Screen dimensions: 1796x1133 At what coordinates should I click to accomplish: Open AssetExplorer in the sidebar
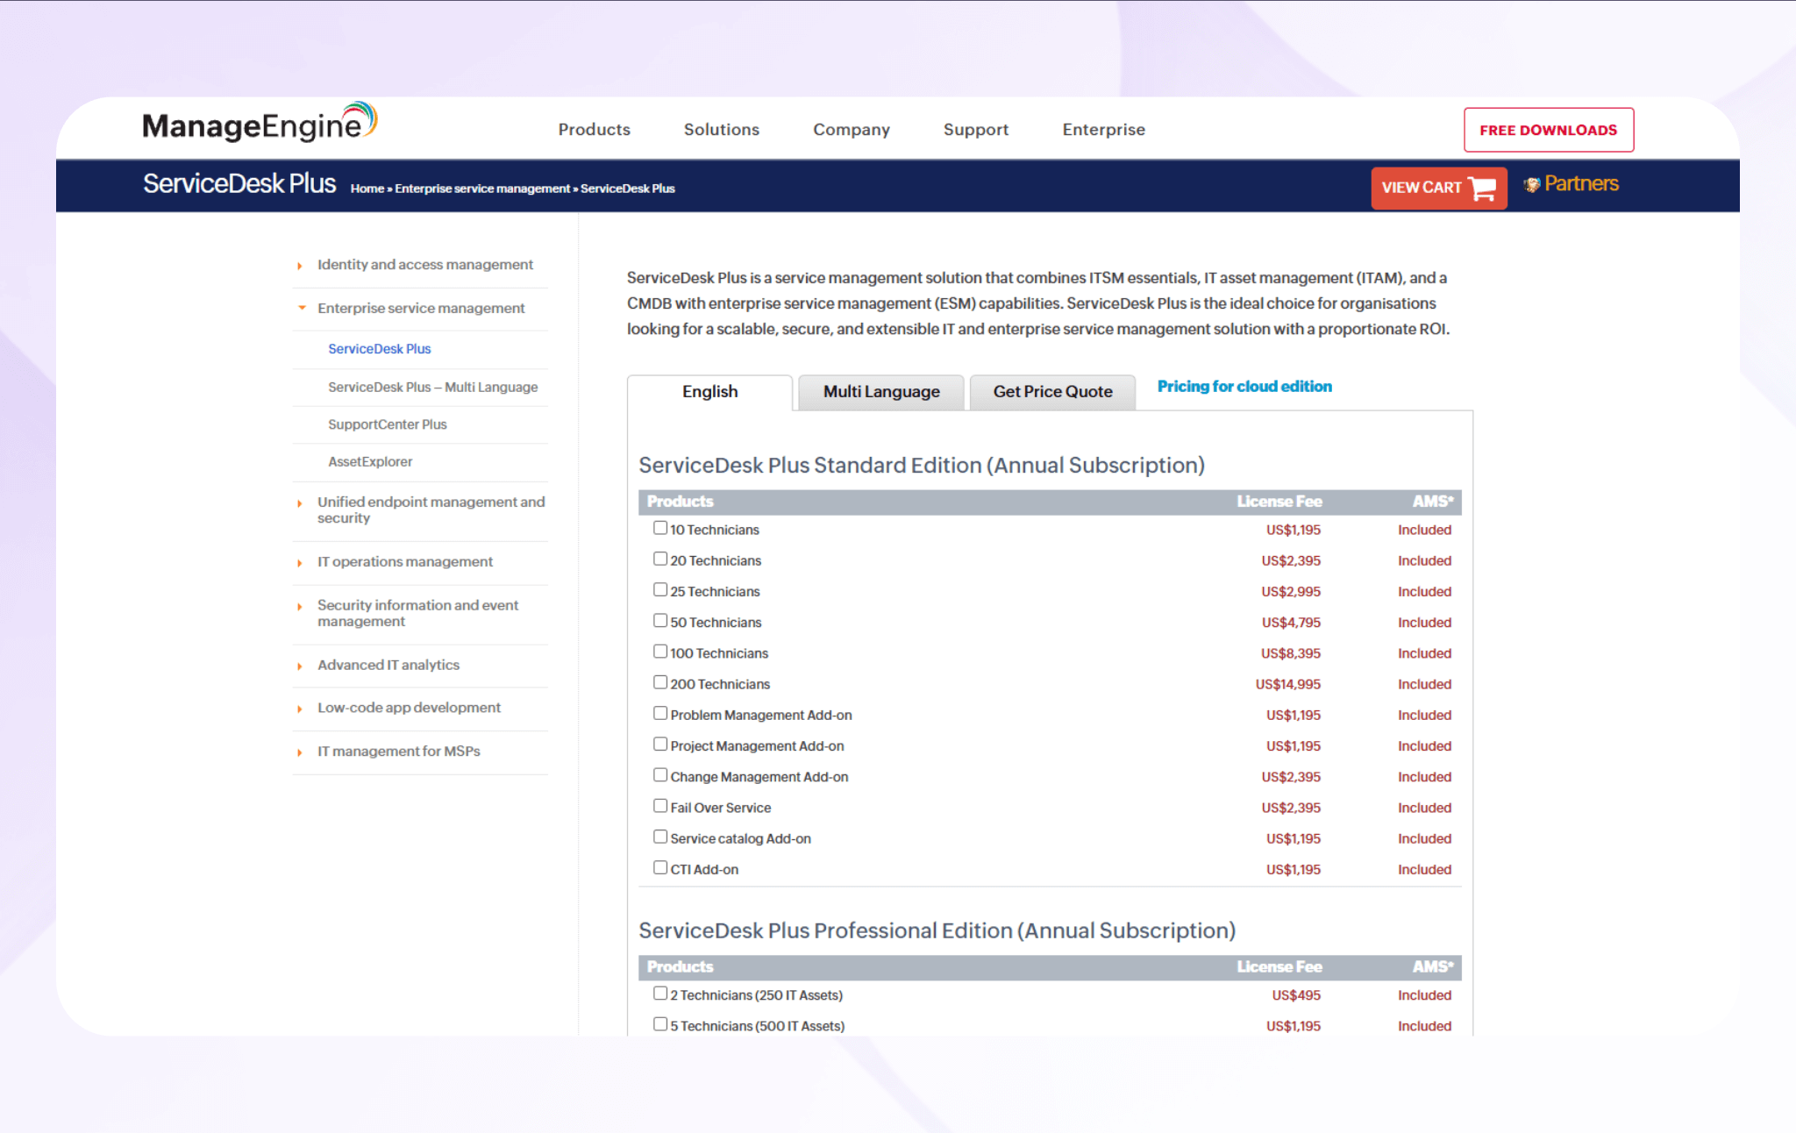point(370,462)
